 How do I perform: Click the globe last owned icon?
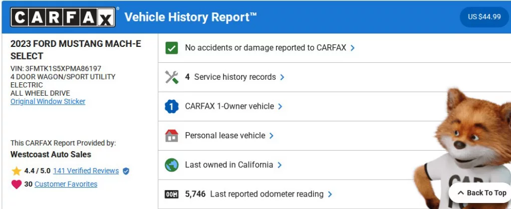pos(172,165)
